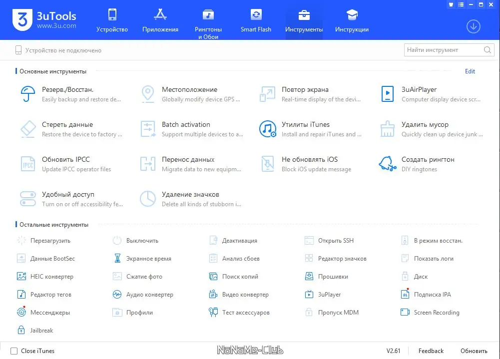Click the V2.61 version label
Screen dimensions: 500x359
pyautogui.click(x=393, y=351)
